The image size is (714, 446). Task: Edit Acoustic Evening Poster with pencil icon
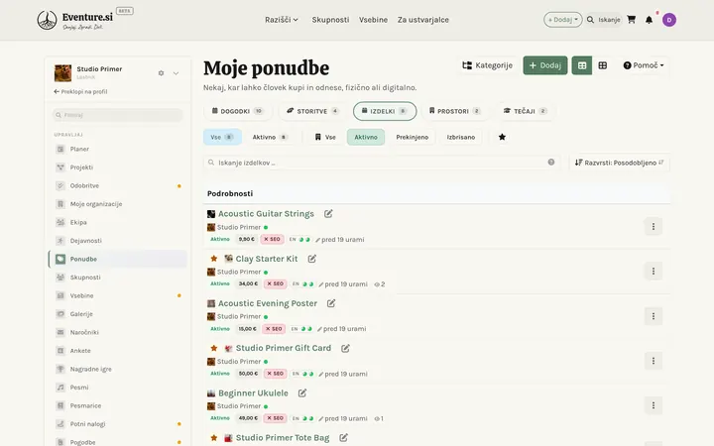pyautogui.click(x=331, y=303)
